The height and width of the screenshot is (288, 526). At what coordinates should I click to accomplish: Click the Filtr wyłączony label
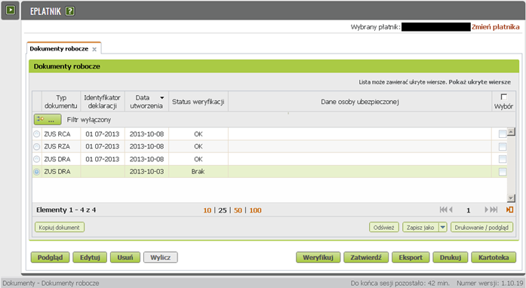pyautogui.click(x=89, y=120)
